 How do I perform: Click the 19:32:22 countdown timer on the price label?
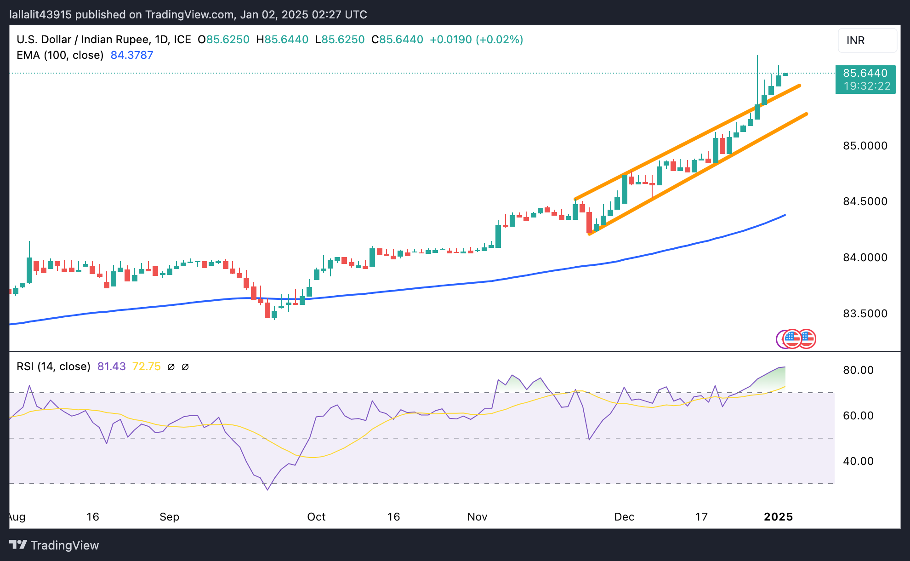867,86
